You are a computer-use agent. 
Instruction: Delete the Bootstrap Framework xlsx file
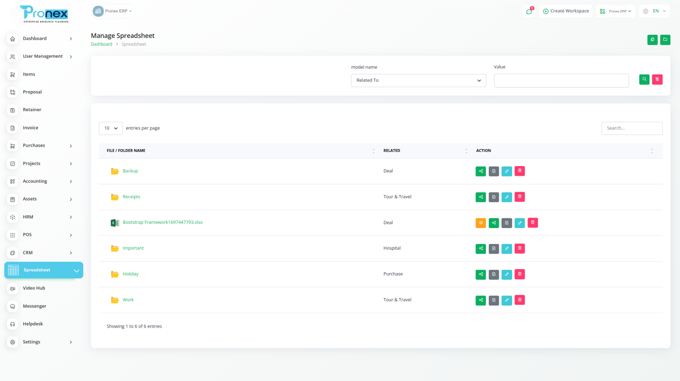pos(533,223)
